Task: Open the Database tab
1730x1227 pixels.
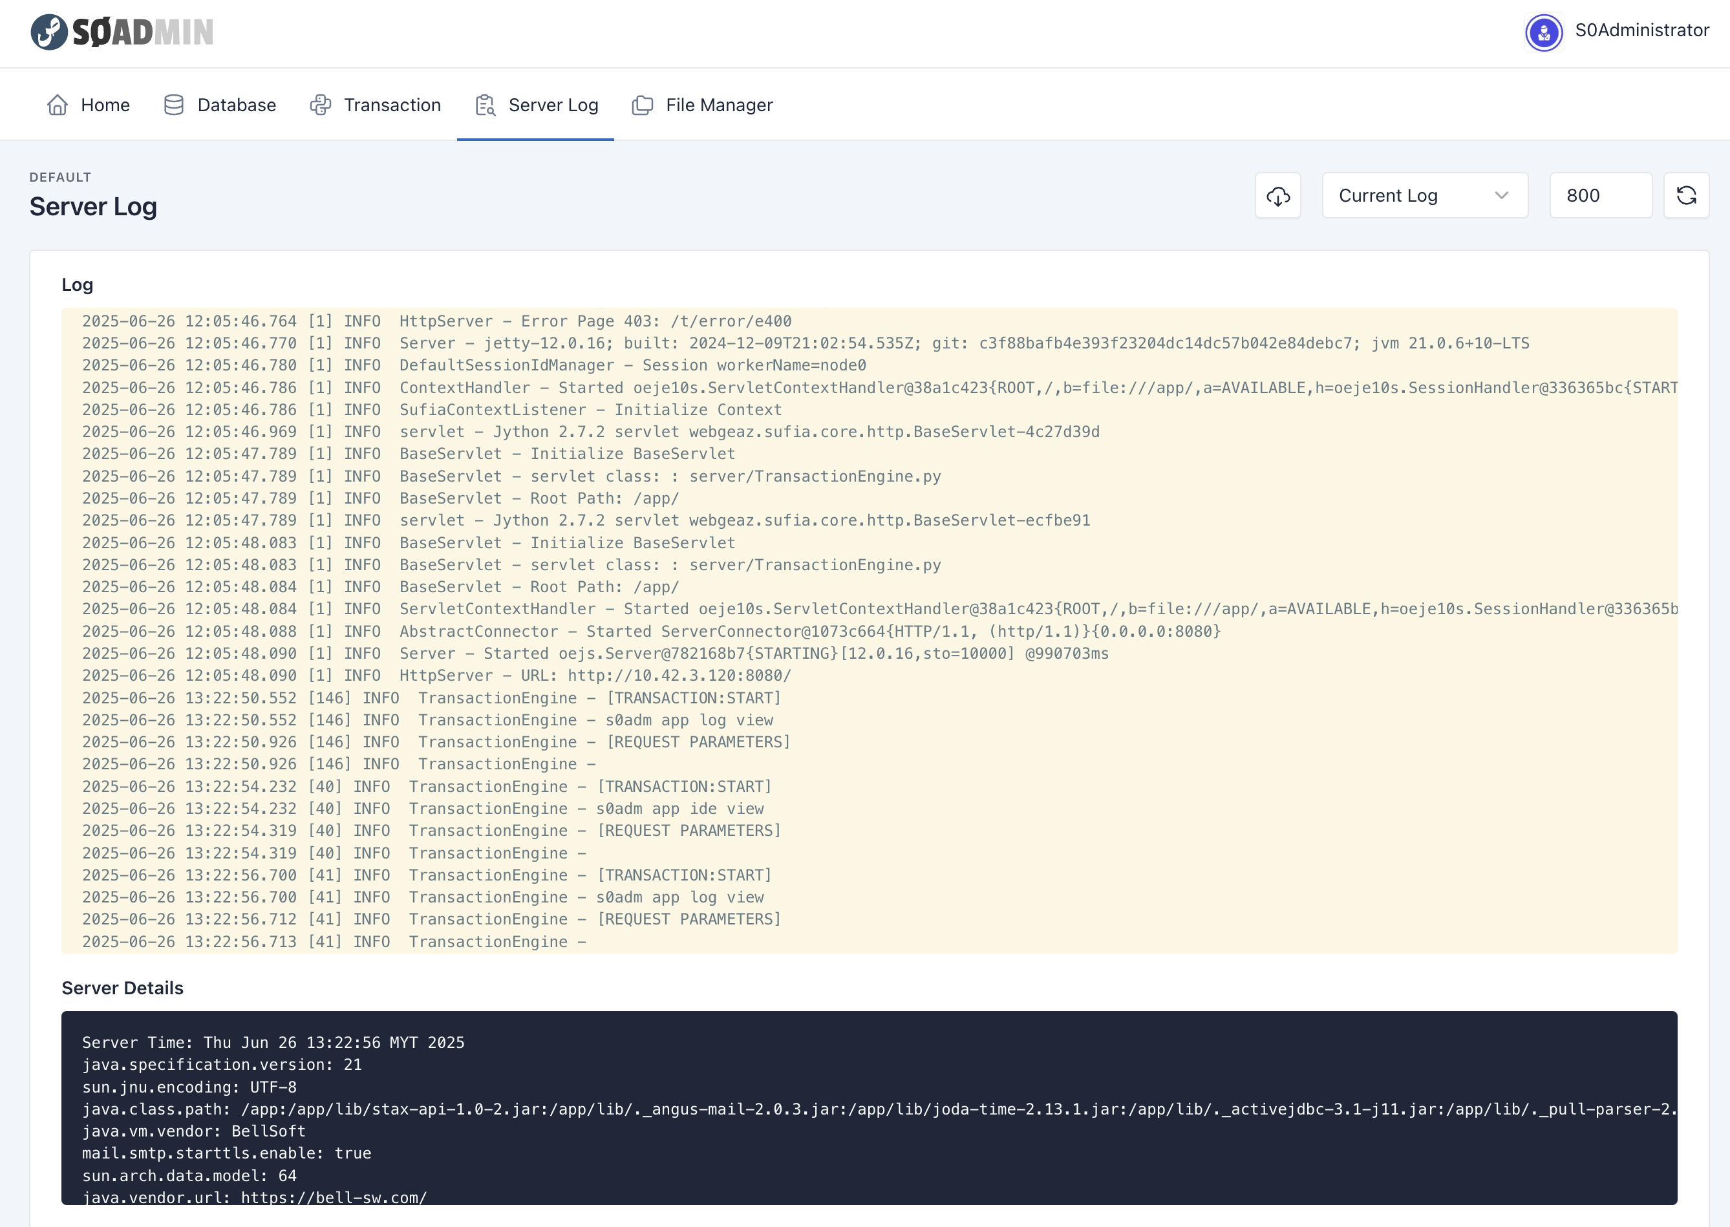Action: (x=220, y=105)
